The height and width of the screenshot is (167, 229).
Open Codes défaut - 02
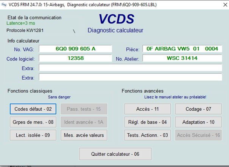click(x=33, y=109)
